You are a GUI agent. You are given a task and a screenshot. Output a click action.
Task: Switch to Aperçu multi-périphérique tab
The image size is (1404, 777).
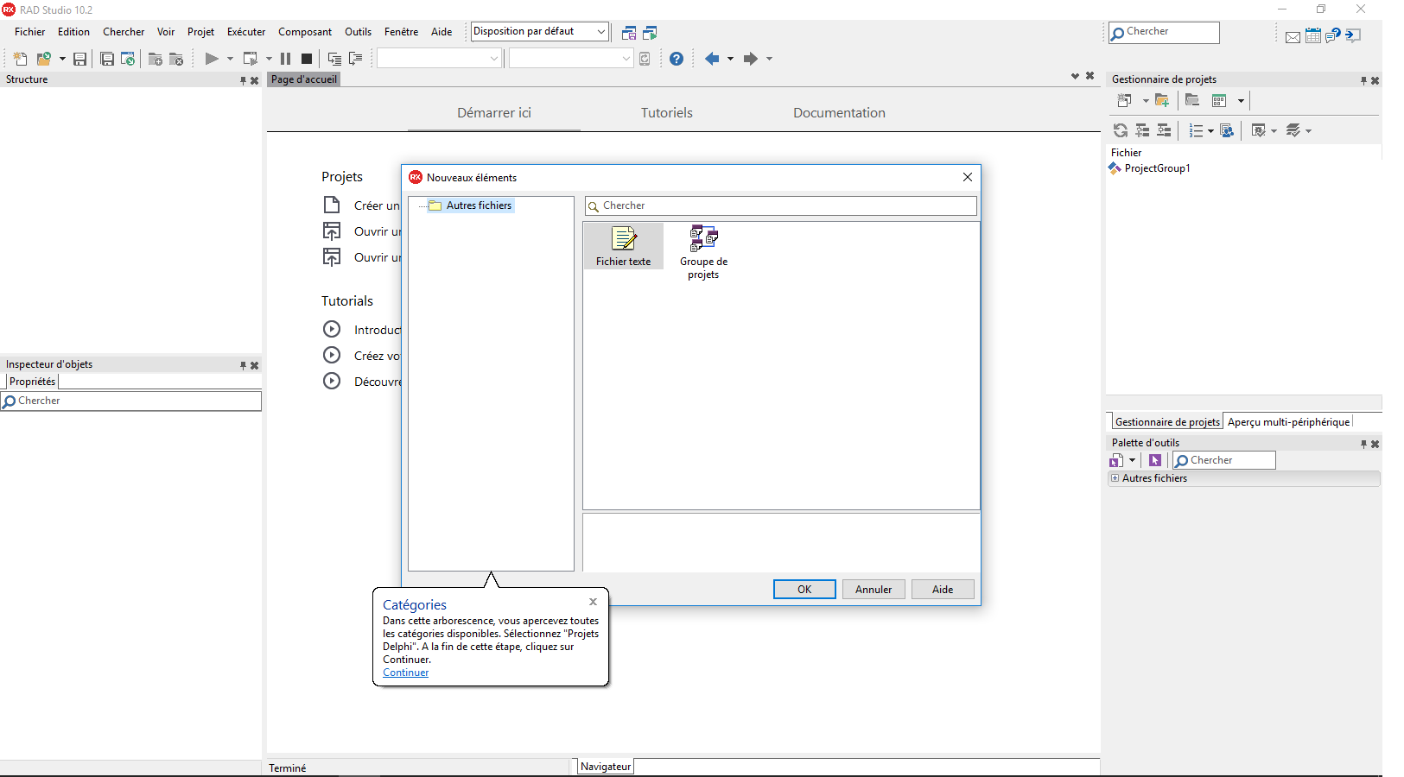1288,422
